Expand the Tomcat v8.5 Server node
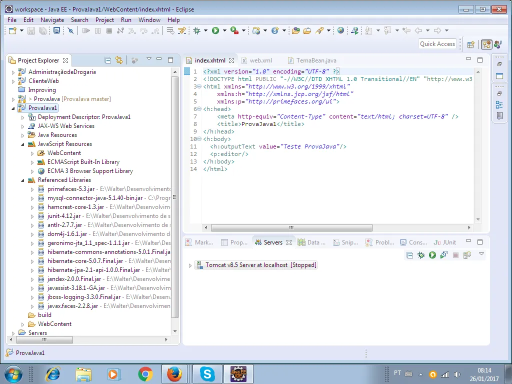Image resolution: width=512 pixels, height=384 pixels. 190,265
